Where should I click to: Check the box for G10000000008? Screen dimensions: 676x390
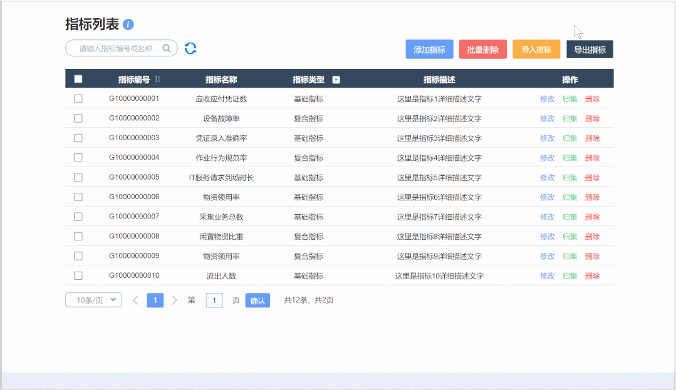click(x=78, y=236)
